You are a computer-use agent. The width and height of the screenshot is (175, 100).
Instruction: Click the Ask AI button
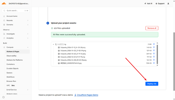[x=148, y=4]
